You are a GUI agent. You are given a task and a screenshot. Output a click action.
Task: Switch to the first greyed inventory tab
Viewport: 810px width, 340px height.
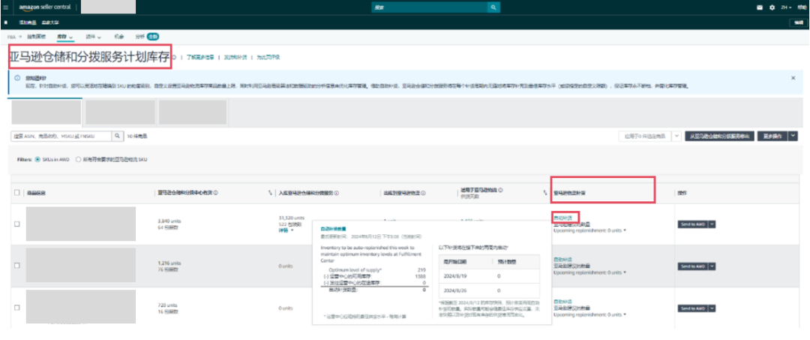46,112
